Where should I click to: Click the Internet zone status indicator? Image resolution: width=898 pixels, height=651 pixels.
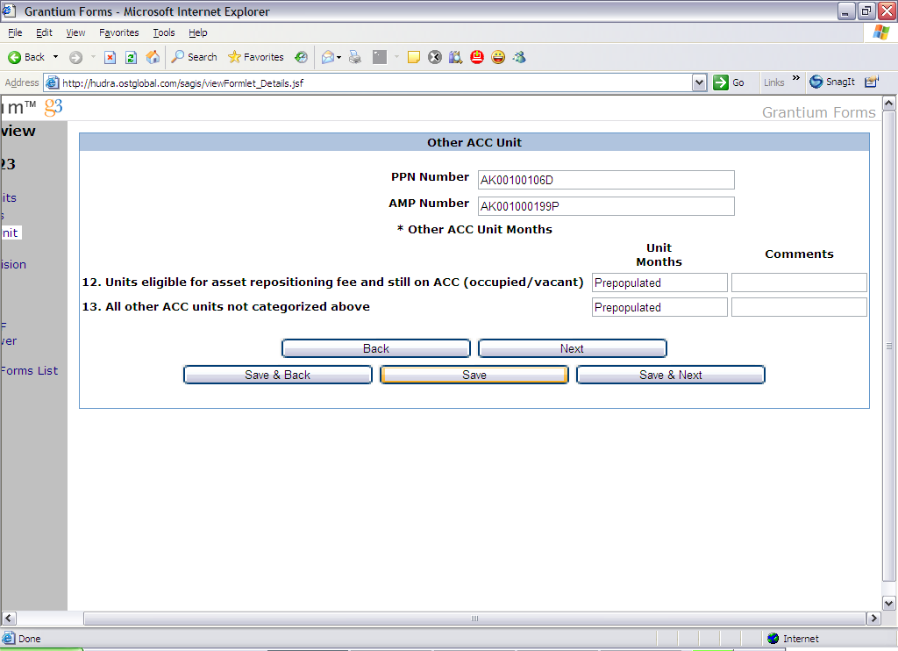pyautogui.click(x=793, y=639)
